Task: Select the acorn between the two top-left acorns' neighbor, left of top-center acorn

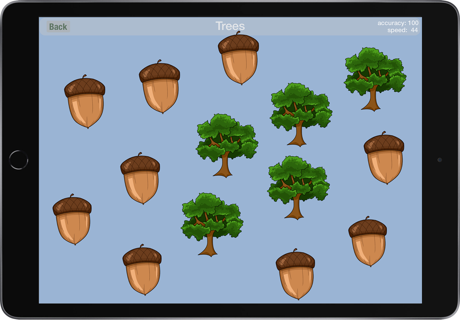Action: [160, 87]
